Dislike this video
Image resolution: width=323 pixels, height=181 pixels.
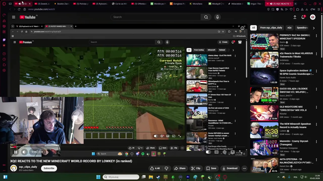(x=166, y=168)
